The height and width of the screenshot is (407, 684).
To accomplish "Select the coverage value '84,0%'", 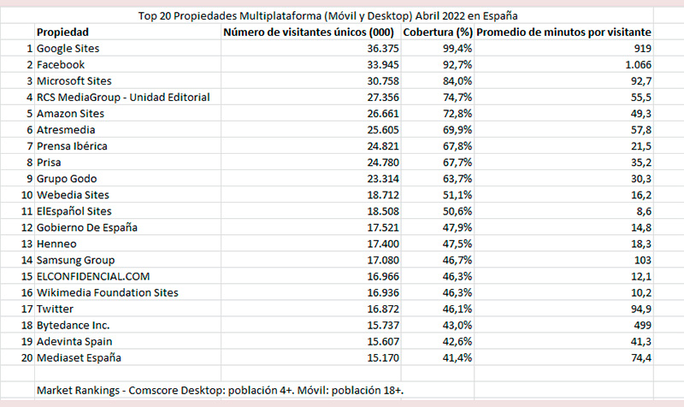I will coord(457,81).
